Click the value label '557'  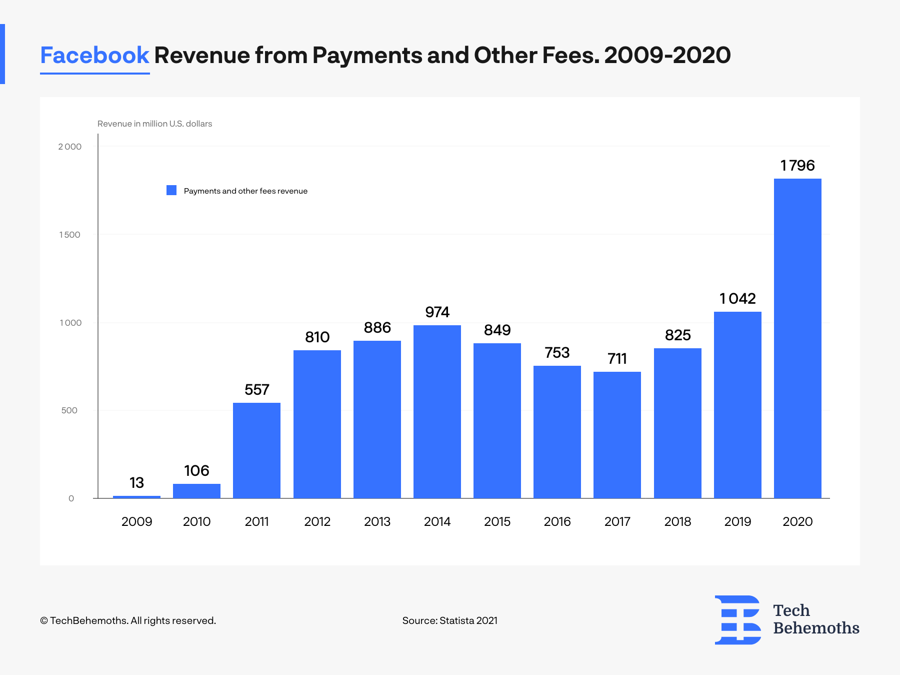point(256,390)
